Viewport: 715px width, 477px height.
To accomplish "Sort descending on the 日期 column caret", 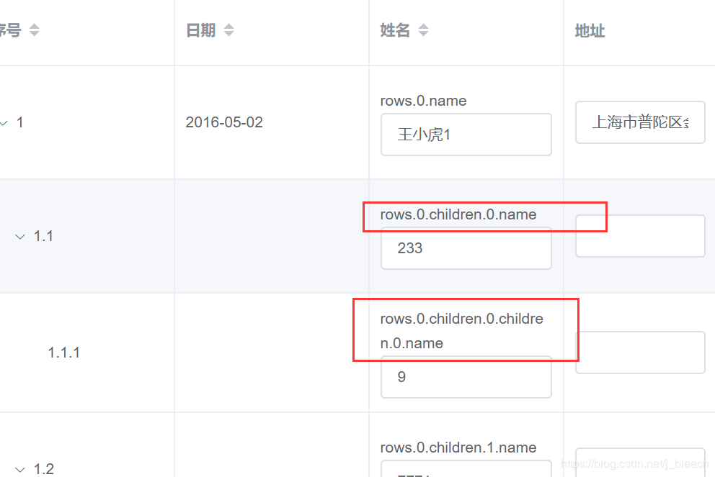I will 228,33.
